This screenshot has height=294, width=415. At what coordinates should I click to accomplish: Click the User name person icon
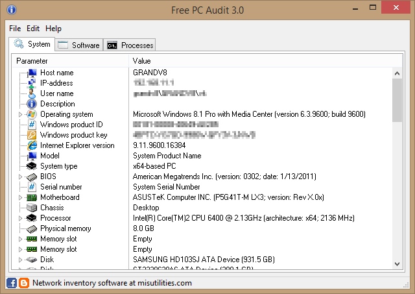point(32,93)
